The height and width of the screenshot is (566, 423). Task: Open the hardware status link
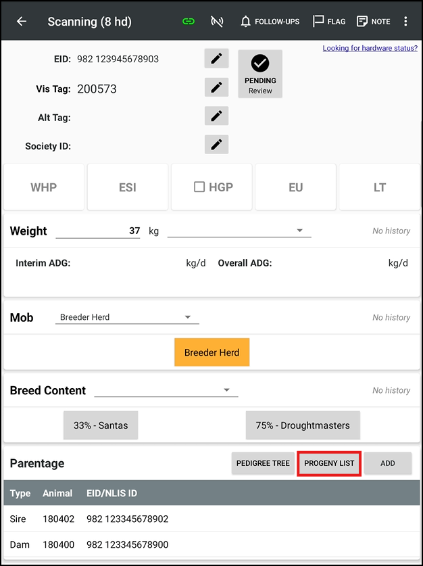click(370, 48)
